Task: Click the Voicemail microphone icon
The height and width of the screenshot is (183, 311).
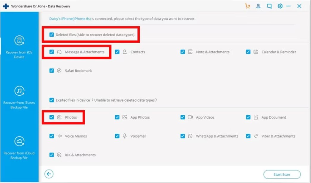Action: coord(125,136)
